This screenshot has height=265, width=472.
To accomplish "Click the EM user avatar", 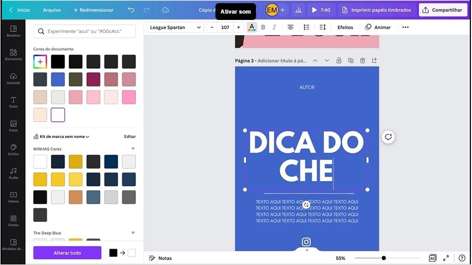I will coord(272,10).
